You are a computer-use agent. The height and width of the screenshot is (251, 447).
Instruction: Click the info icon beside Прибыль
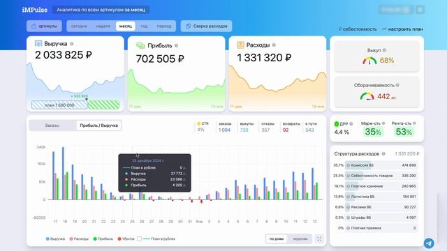pos(177,45)
